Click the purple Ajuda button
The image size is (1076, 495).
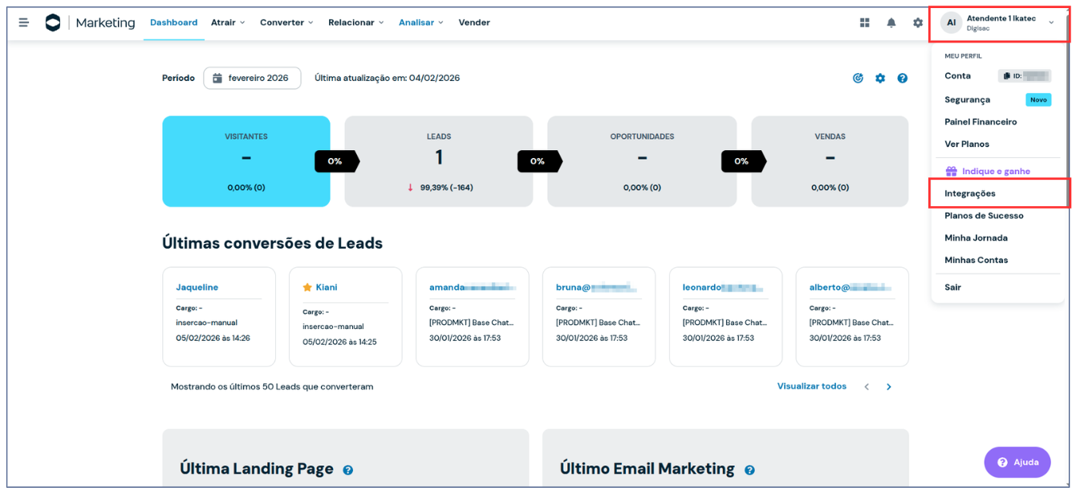pyautogui.click(x=1017, y=462)
